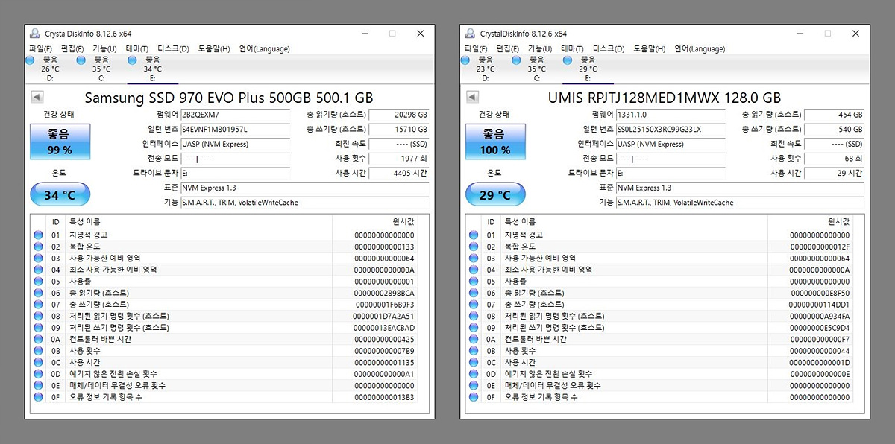Open 파일(F) menu in right window
This screenshot has width=895, height=444.
pyautogui.click(x=476, y=49)
